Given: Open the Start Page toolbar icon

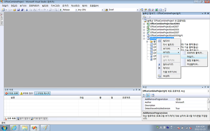Looking at the screenshot, I should click(x=157, y=10).
